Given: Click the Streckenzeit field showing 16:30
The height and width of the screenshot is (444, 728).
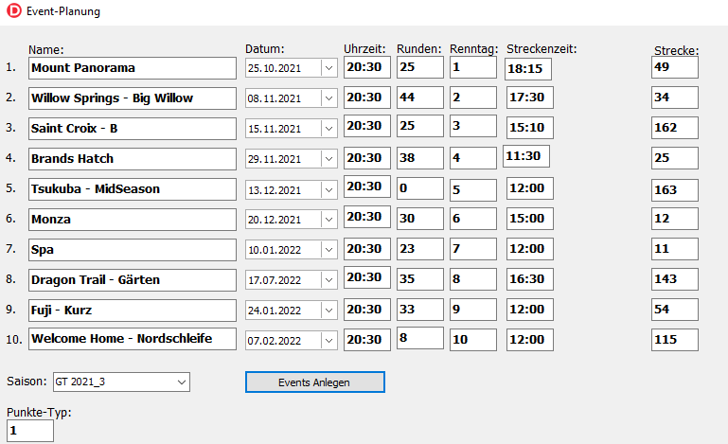Looking at the screenshot, I should 527,280.
